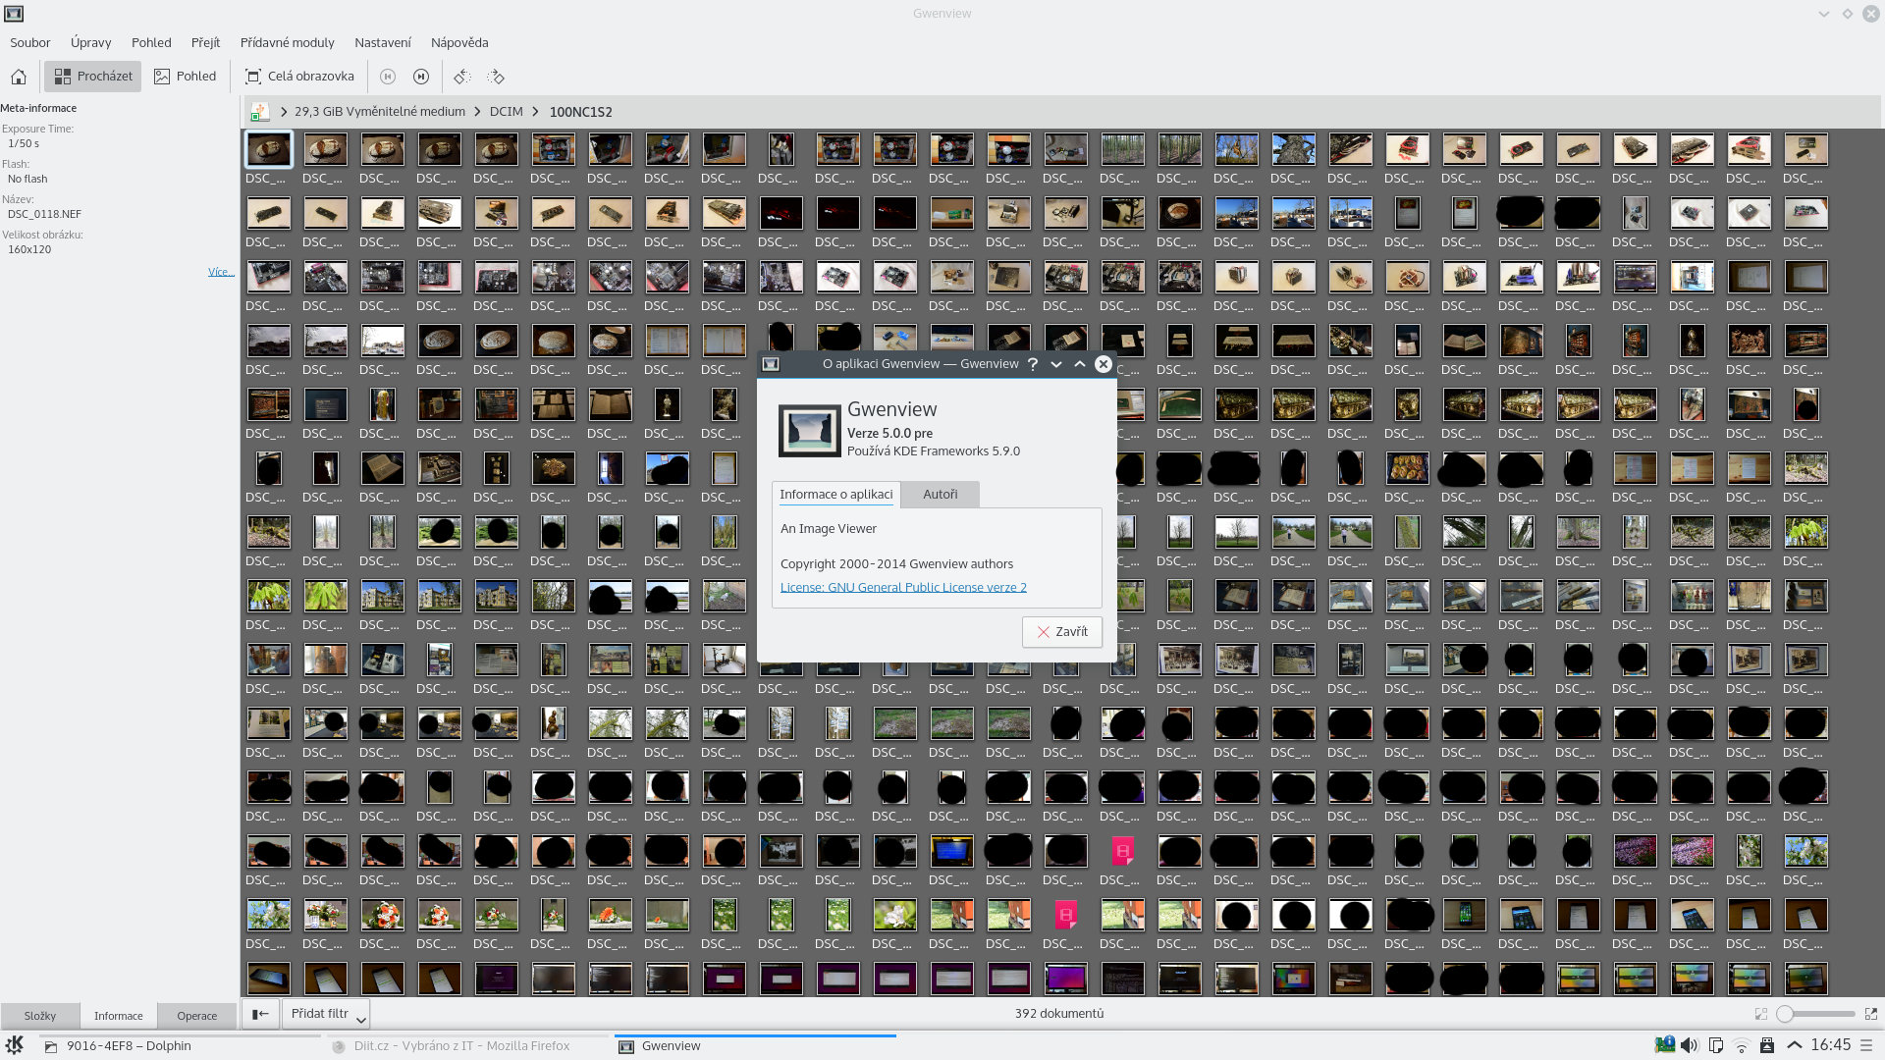Click the Gwenview logo in the About dialog

(x=809, y=430)
